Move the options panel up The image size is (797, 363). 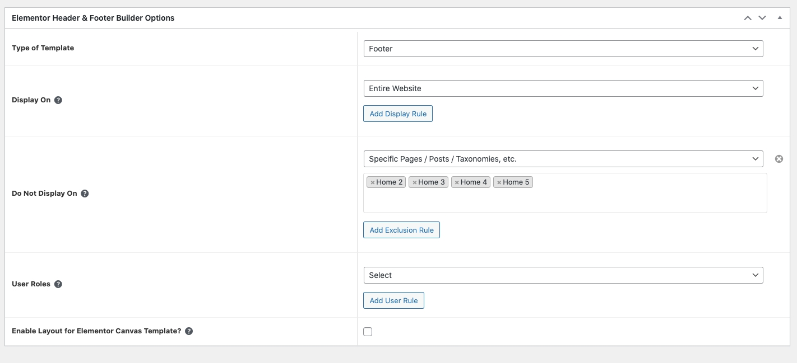point(747,18)
